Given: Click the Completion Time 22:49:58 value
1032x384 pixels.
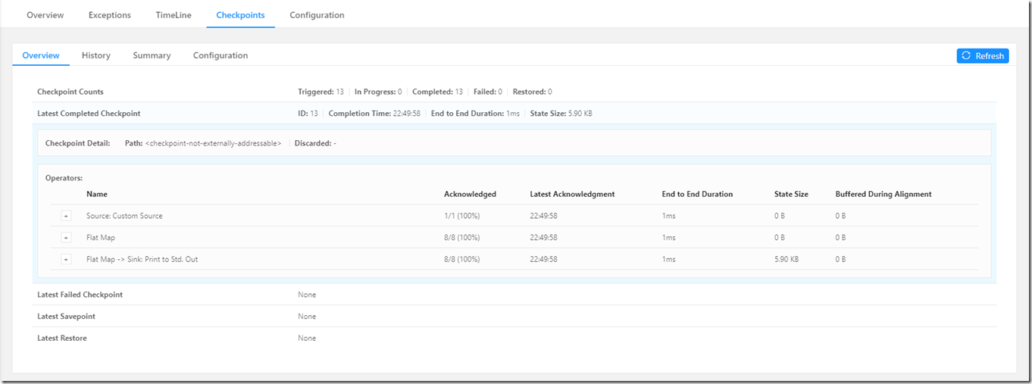Looking at the screenshot, I should pos(374,114).
